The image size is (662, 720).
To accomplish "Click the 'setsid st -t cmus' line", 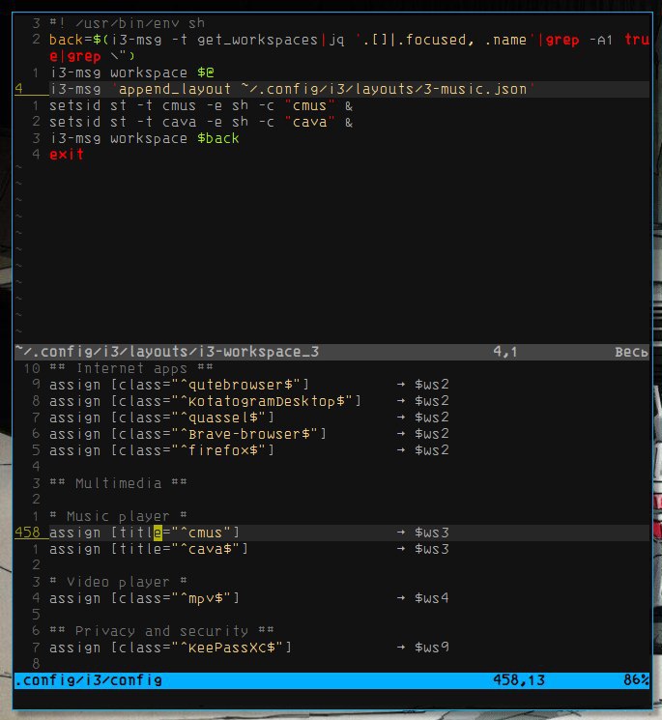I will [x=201, y=105].
